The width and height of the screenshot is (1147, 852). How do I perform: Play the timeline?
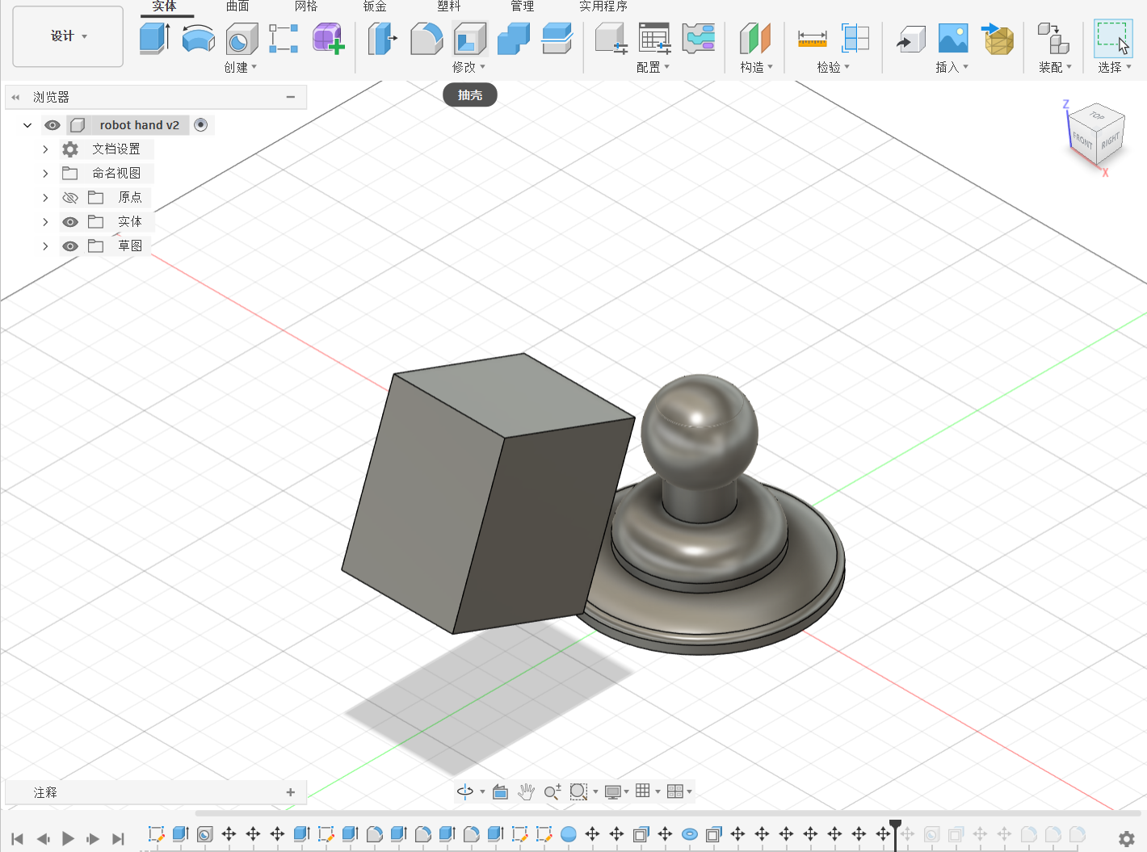[x=68, y=839]
